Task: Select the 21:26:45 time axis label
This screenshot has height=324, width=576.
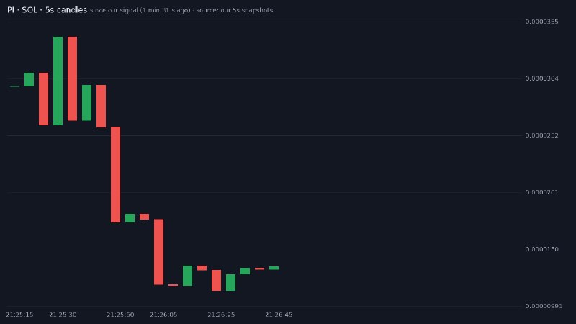Action: coord(279,315)
